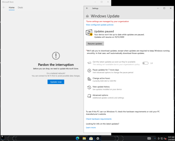Image resolution: width=175 pixels, height=141 pixels.
Task: Open Check hardware requirements link
Action: pos(99,119)
